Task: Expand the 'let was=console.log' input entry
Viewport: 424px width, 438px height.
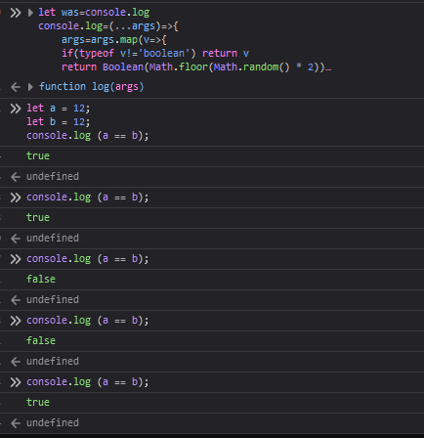Action: 30,13
